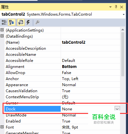Open the window position dropdown arrow

click(x=110, y=7)
